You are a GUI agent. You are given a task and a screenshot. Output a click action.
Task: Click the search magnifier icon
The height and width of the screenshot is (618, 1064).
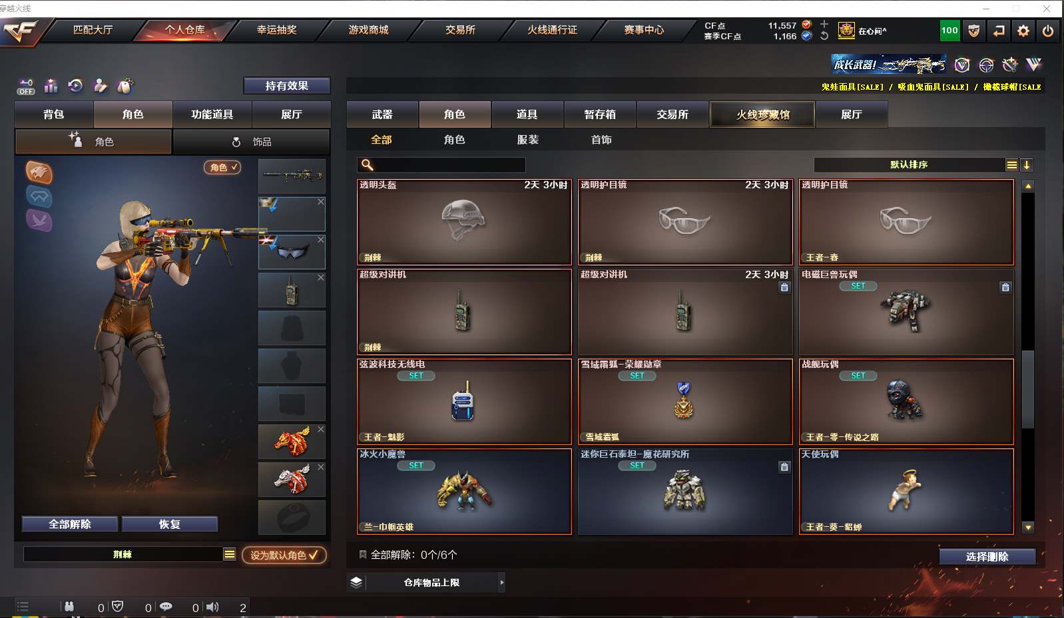coord(367,165)
